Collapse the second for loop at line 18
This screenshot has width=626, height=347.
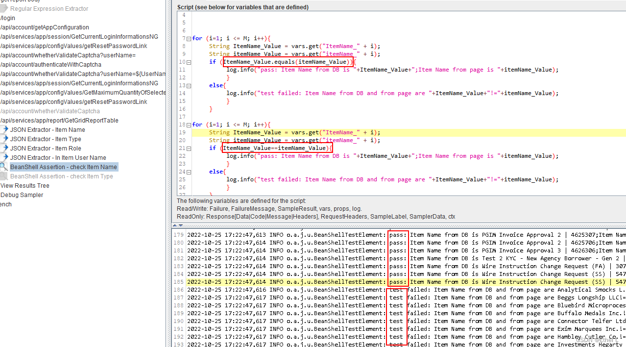tap(189, 124)
